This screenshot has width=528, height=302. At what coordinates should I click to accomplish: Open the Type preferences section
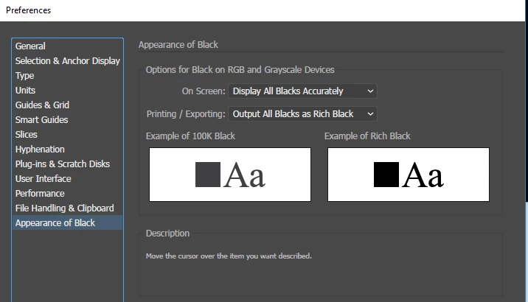point(25,76)
